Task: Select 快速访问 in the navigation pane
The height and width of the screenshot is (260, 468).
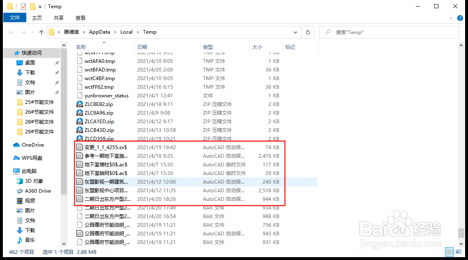Action: 32,53
